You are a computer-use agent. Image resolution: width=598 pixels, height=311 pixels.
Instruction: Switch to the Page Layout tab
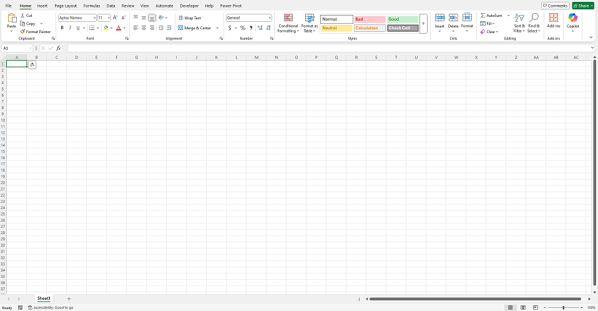pos(66,6)
